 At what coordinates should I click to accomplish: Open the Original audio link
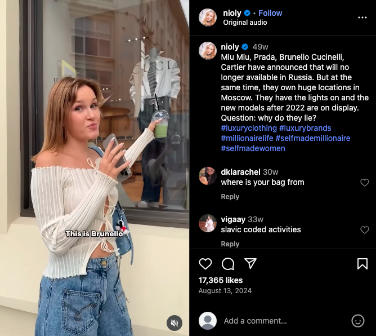pos(245,23)
